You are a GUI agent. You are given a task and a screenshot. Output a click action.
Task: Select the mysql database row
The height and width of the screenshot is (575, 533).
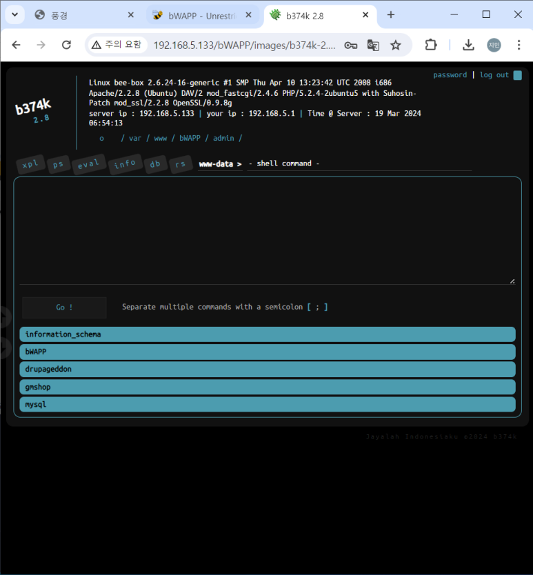tap(268, 405)
